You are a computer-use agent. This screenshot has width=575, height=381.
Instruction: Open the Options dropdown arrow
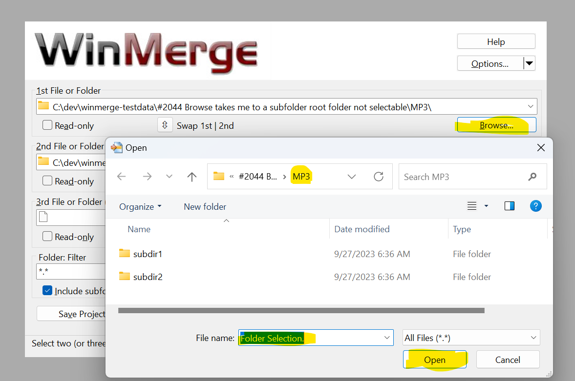[529, 63]
